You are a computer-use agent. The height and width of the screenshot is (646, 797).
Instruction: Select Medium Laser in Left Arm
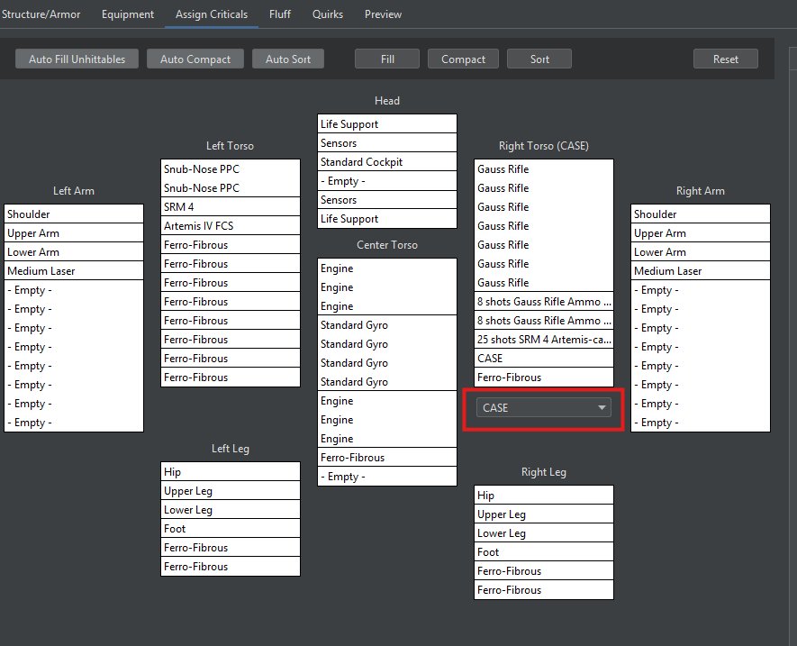point(74,271)
